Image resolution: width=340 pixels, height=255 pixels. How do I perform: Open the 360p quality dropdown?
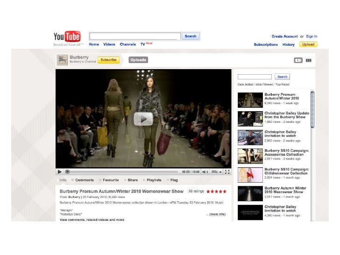click(216, 172)
